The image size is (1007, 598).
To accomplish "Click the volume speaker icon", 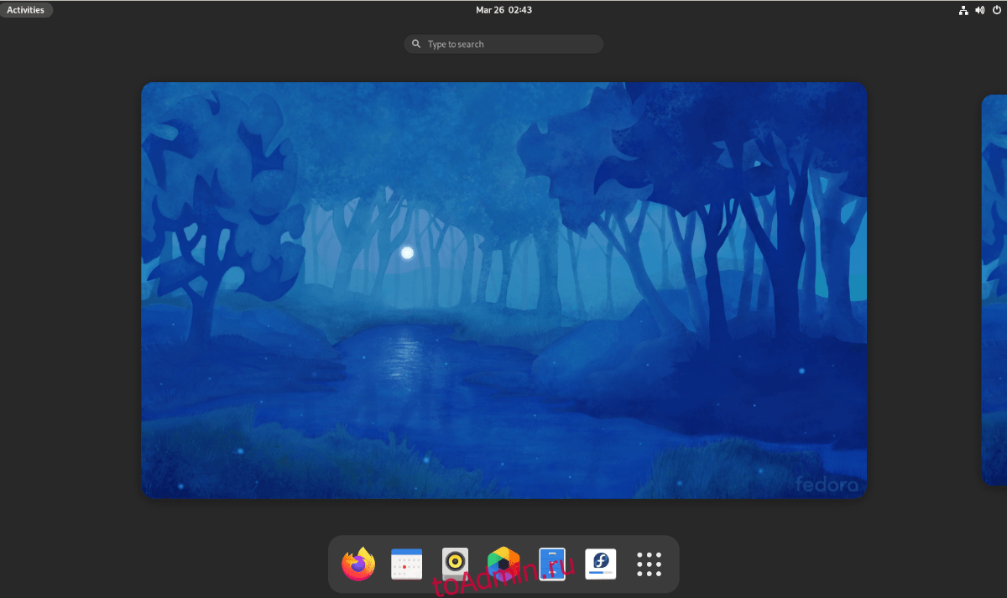I will pyautogui.click(x=979, y=10).
